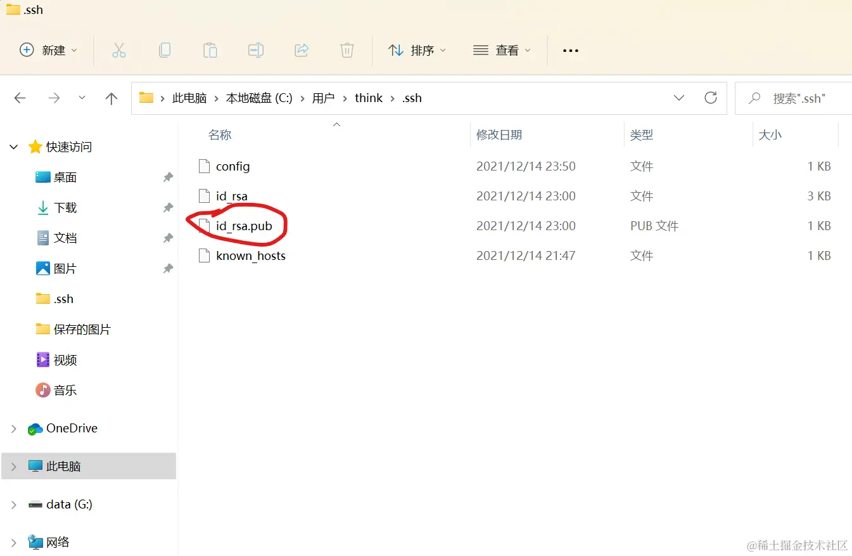The width and height of the screenshot is (852, 556).
Task: Open 图片 in quick access
Action: pyautogui.click(x=65, y=269)
